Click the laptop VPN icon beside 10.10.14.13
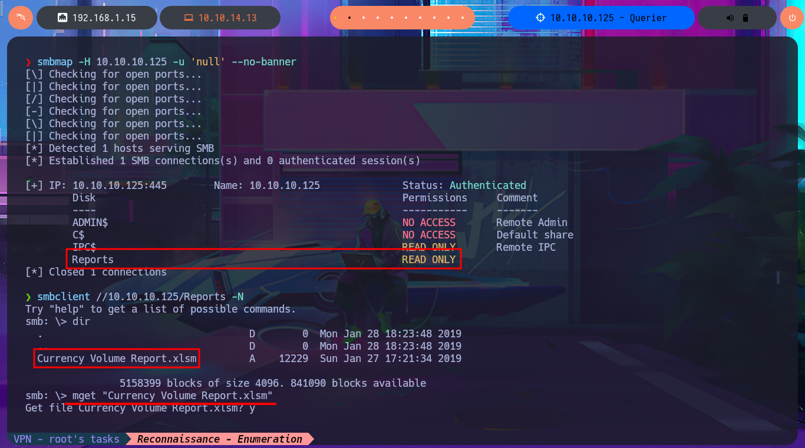 coord(188,18)
